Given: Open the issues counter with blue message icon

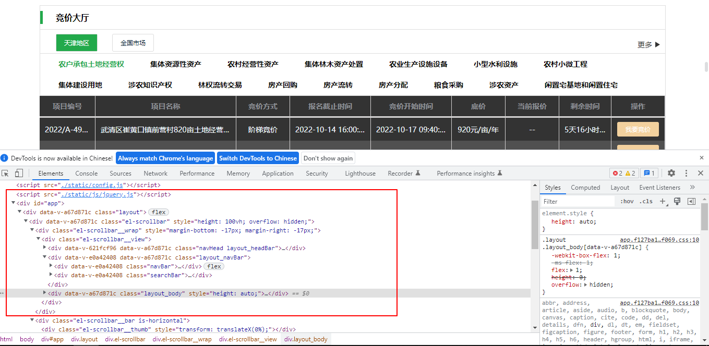Looking at the screenshot, I should [x=650, y=174].
